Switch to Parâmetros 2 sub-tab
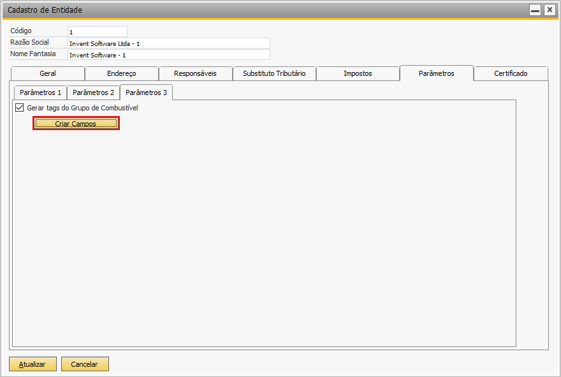Image resolution: width=561 pixels, height=377 pixels. (x=93, y=92)
